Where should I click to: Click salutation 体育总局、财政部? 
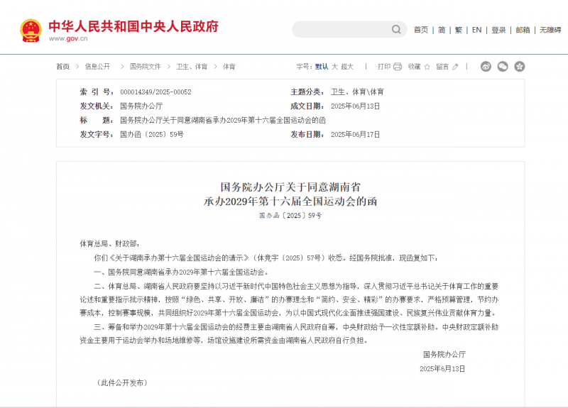click(x=110, y=243)
